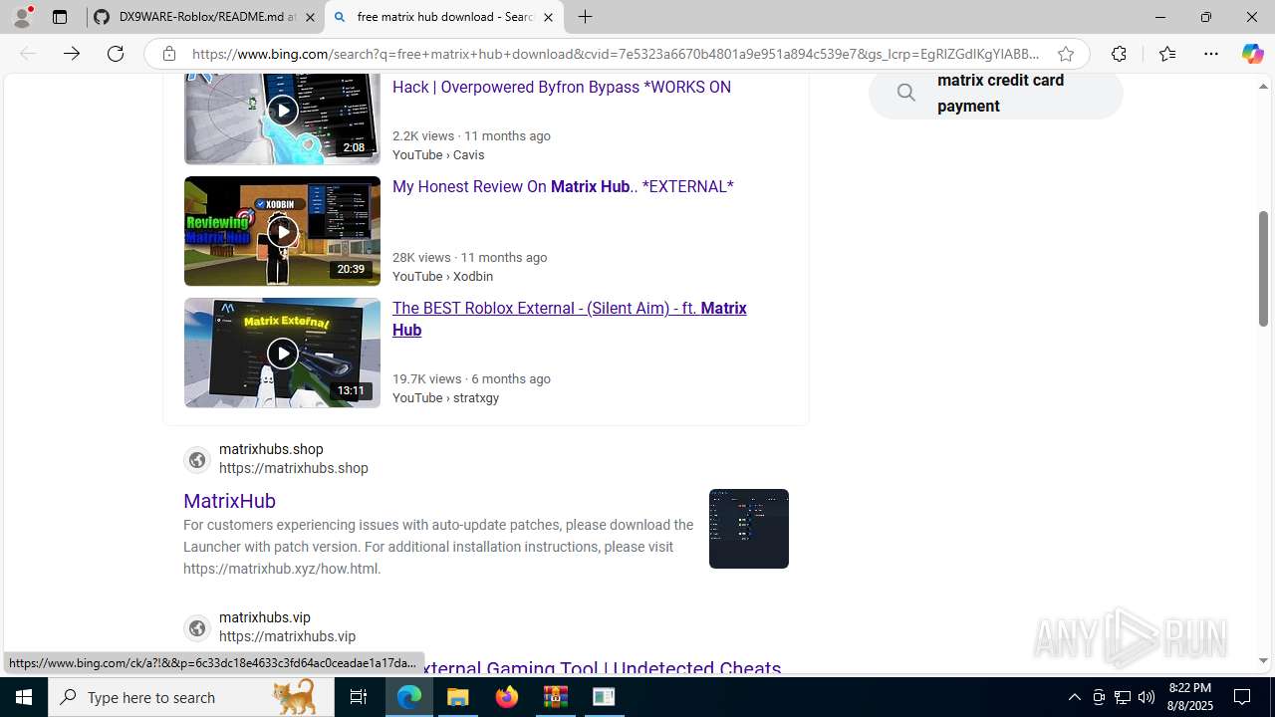Viewport: 1275px width, 717px height.
Task: Close the free matrix hub download tab
Action: point(548,17)
